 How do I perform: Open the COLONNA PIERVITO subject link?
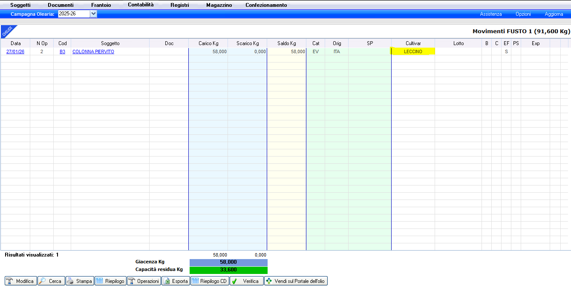click(93, 51)
